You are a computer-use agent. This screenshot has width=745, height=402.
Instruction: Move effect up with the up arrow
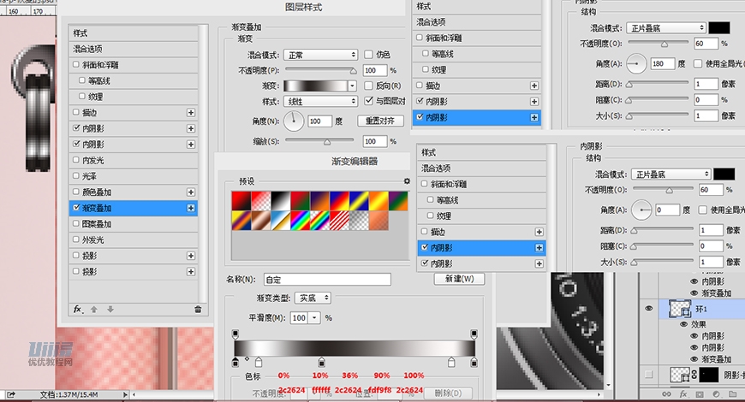coord(94,310)
